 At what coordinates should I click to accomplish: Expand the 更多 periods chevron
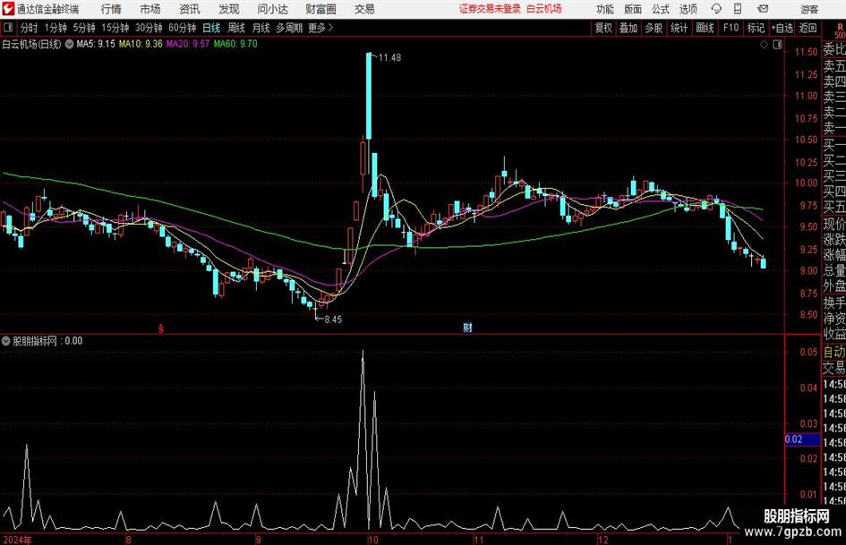point(330,28)
